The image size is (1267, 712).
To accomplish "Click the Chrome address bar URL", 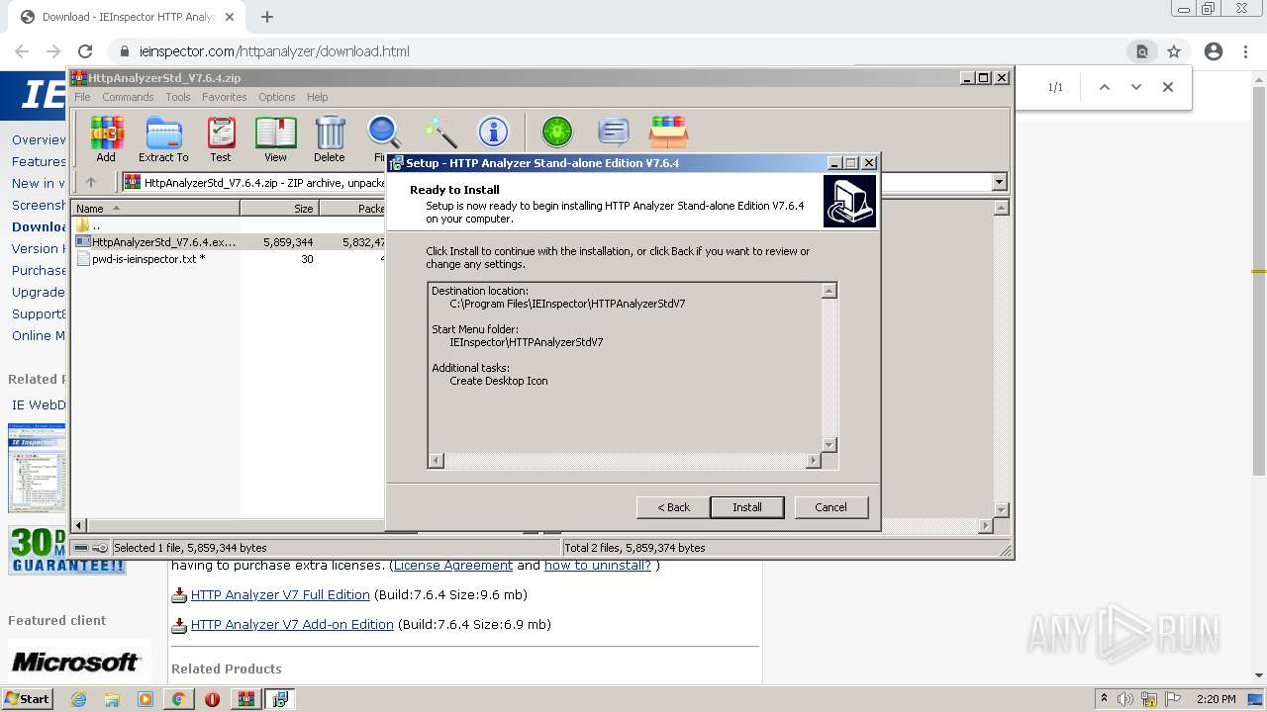I will [274, 51].
